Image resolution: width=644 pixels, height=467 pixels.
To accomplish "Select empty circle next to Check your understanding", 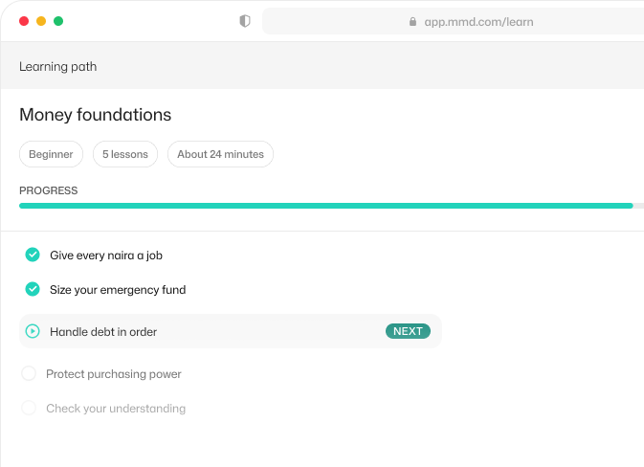I will [29, 408].
